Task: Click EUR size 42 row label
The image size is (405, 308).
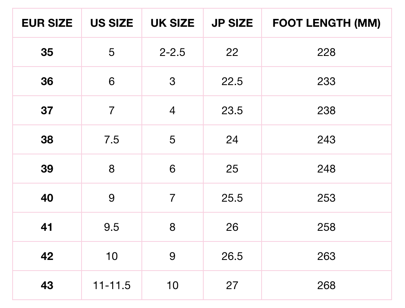Action: pyautogui.click(x=47, y=256)
